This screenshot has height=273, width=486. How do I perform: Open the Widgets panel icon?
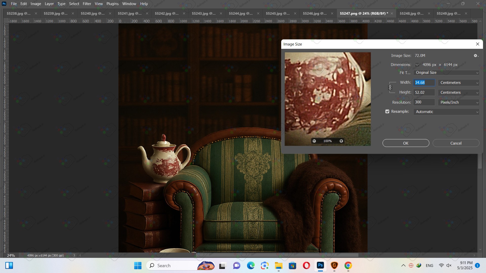pos(9,266)
